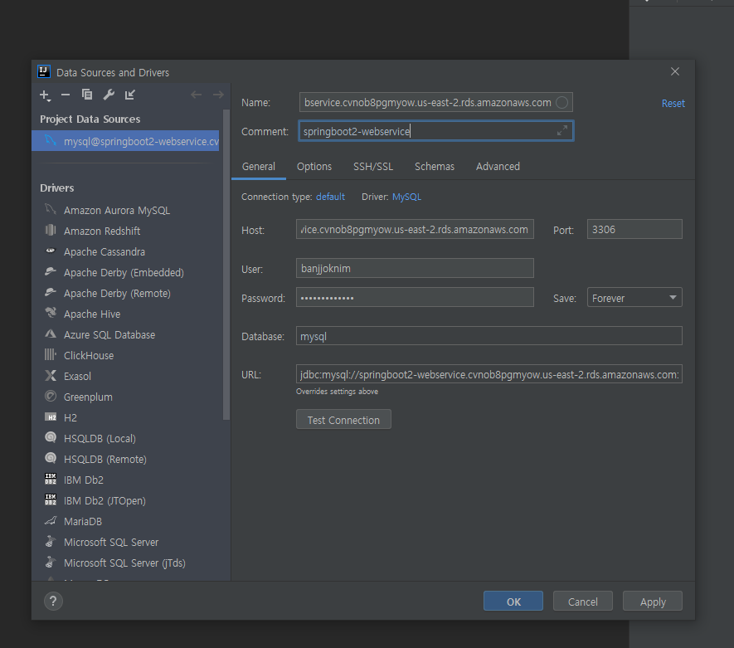Duplicate the selected data source
Image resolution: width=734 pixels, height=648 pixels.
pyautogui.click(x=87, y=95)
